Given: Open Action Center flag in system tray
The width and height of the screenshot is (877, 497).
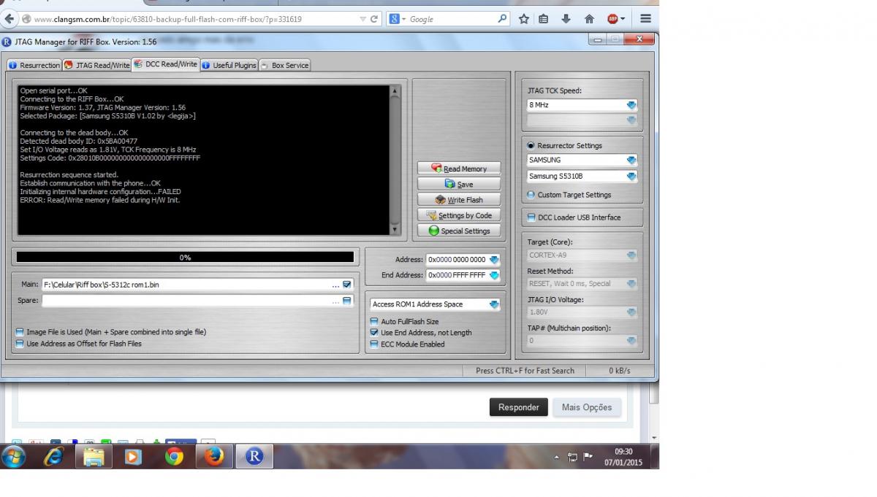Looking at the screenshot, I should (588, 458).
